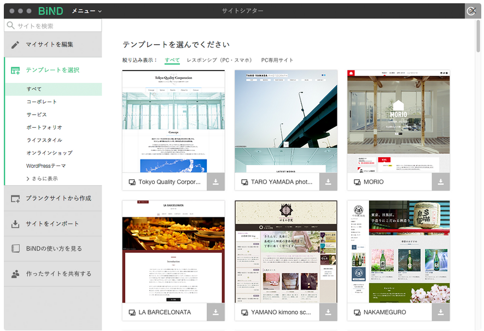This screenshot has width=484, height=331.
Task: Select the コーポレート category
Action: tap(42, 102)
